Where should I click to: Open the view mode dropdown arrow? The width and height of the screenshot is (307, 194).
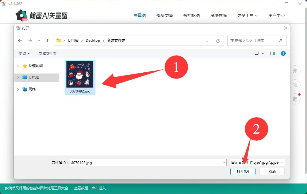click(263, 53)
